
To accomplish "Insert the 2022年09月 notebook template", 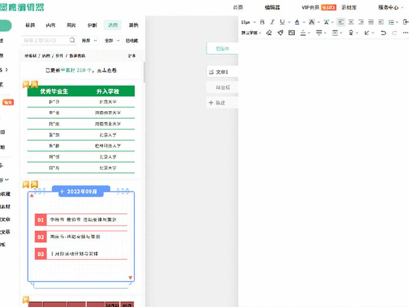I will 81,236.
